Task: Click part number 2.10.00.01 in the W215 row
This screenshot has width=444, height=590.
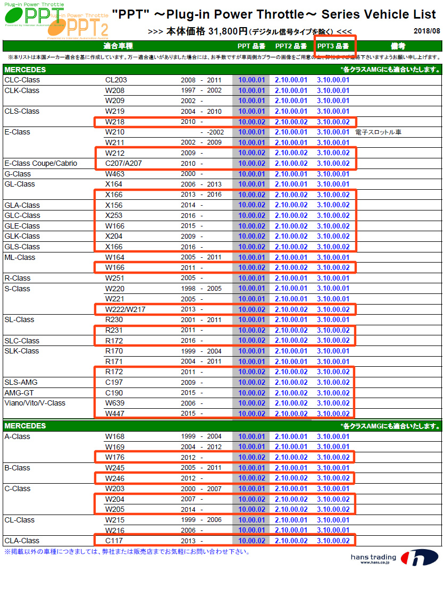Action: (291, 520)
